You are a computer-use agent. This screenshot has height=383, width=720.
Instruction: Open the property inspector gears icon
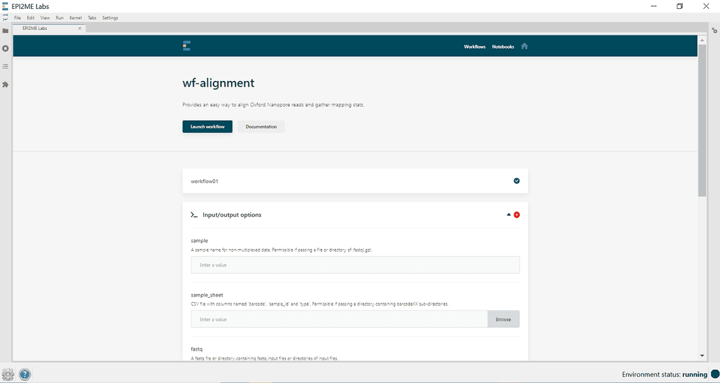click(714, 30)
